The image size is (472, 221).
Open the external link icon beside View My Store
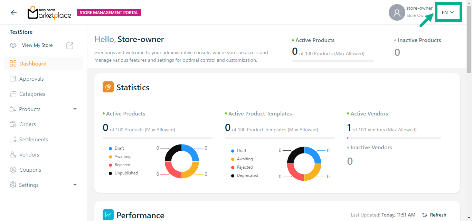tap(70, 46)
